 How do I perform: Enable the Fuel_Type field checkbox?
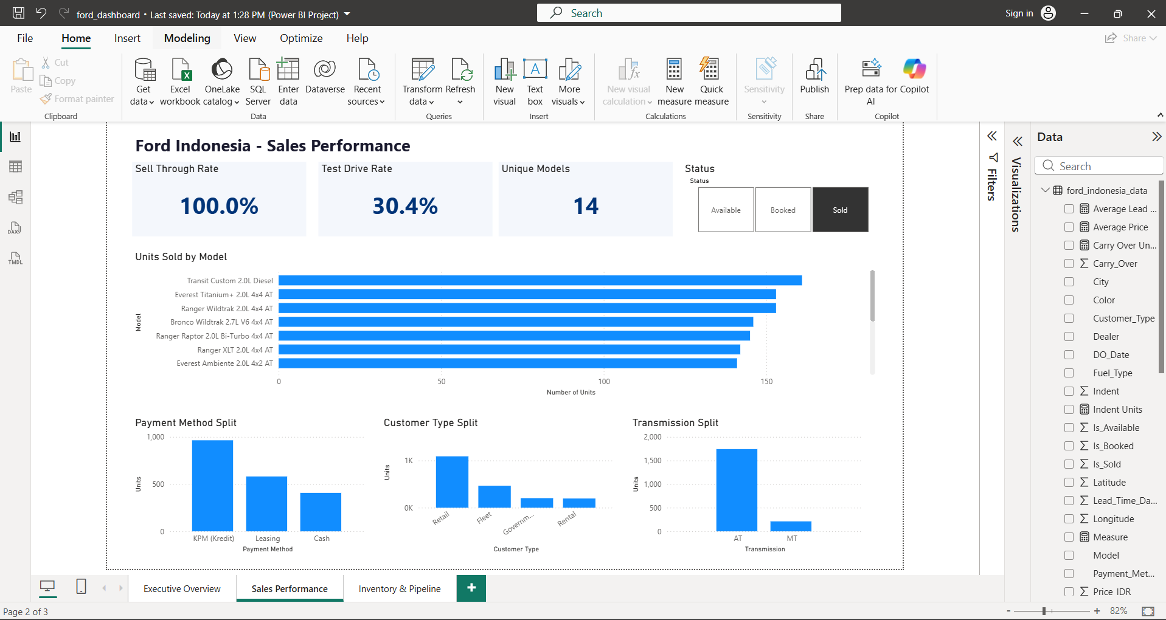(1069, 373)
